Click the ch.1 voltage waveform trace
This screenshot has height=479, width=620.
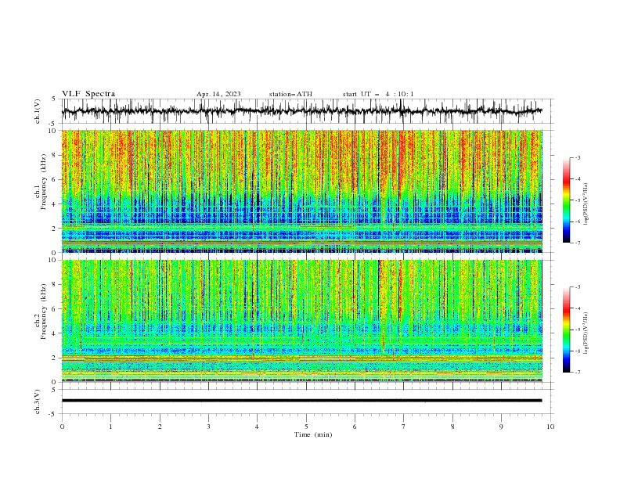pos(301,111)
